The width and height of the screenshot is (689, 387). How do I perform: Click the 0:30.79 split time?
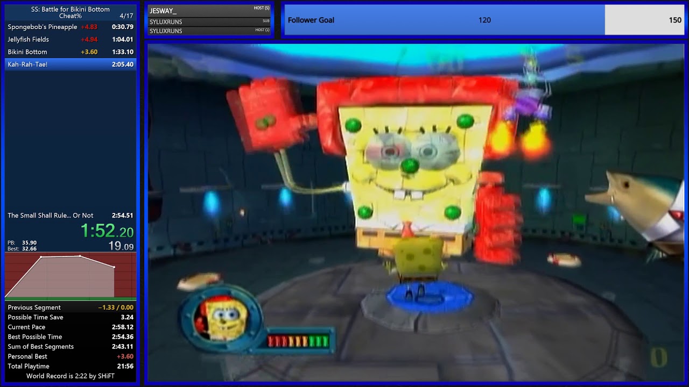123,27
